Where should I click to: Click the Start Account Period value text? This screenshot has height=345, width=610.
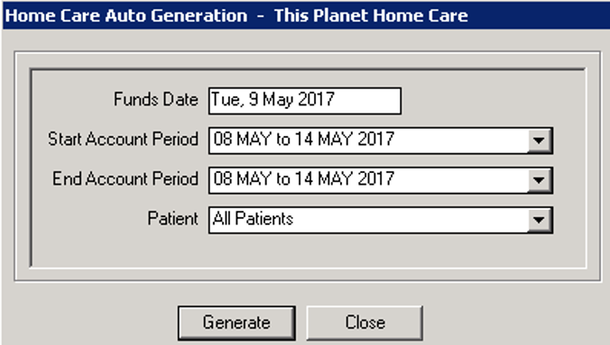pos(304,139)
